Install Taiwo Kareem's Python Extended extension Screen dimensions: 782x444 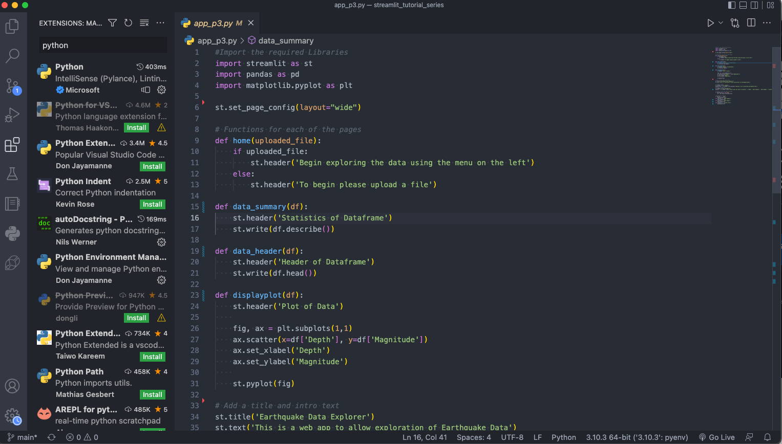click(153, 357)
